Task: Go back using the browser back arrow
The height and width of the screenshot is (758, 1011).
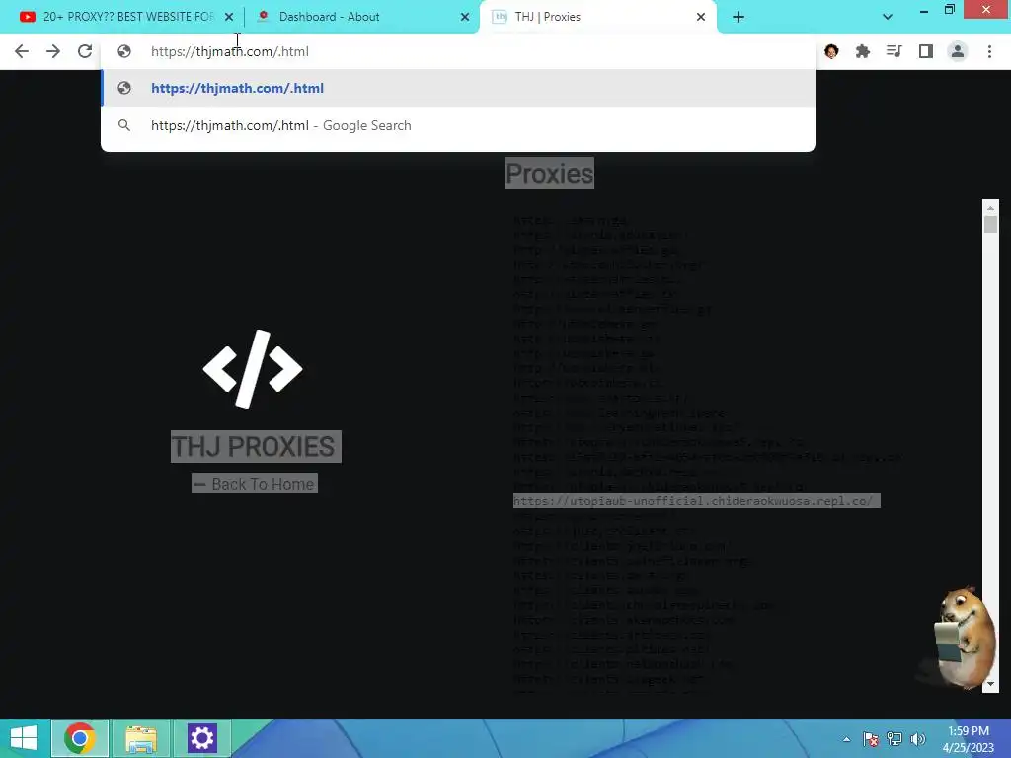Action: [22, 51]
